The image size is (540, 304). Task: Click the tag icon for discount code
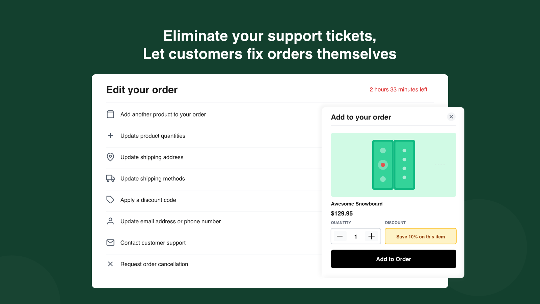(x=110, y=200)
